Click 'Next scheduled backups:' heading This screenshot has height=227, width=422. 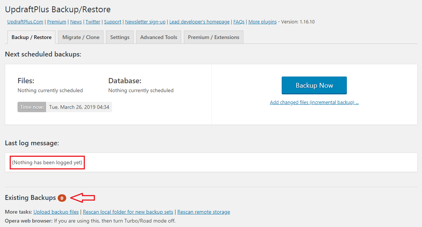tap(43, 54)
